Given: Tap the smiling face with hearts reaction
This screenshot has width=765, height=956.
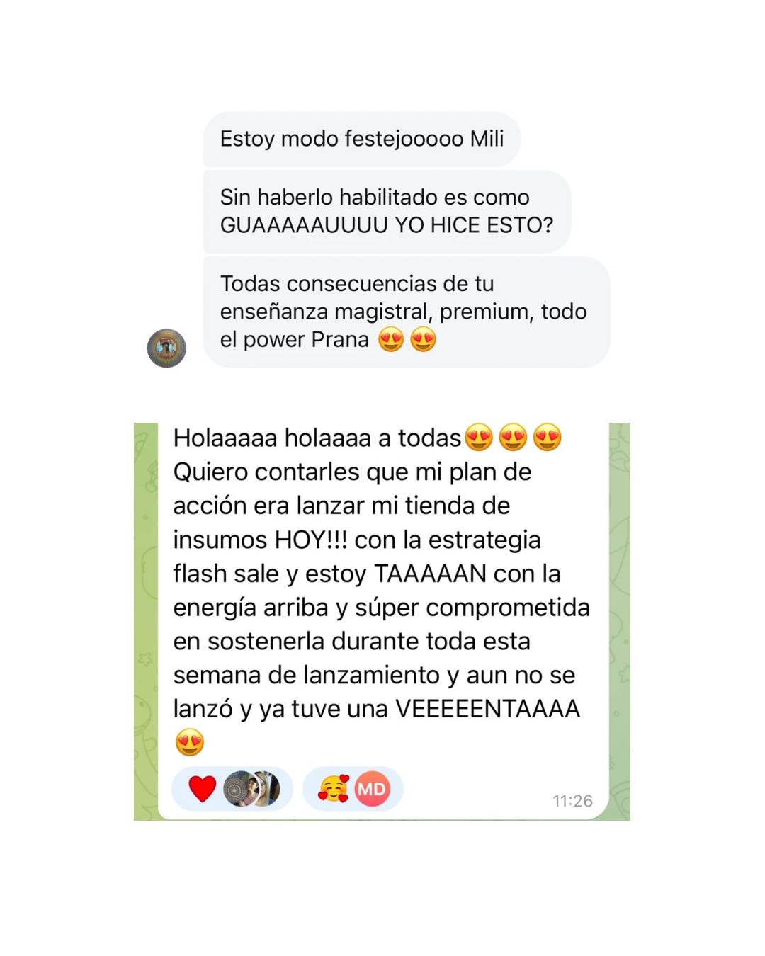Looking at the screenshot, I should [x=333, y=788].
